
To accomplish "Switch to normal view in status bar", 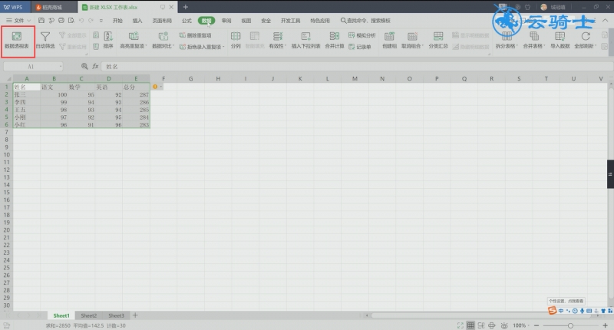I will coord(470,325).
